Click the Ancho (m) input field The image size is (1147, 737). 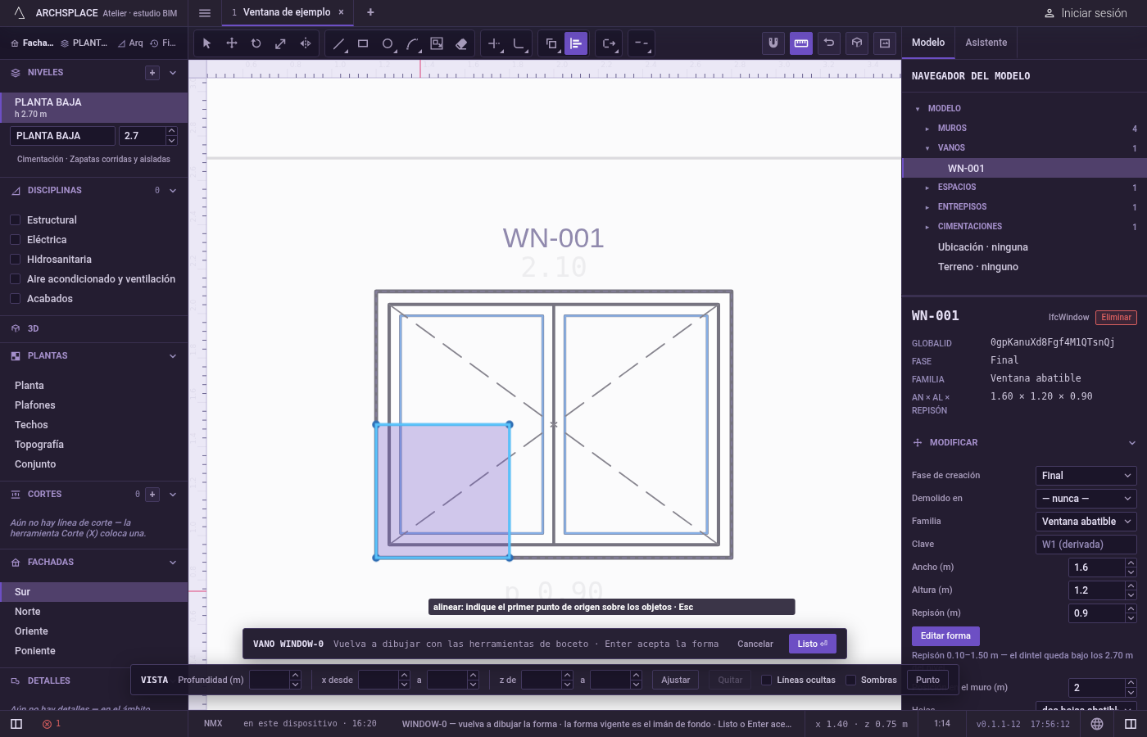[x=1098, y=567]
